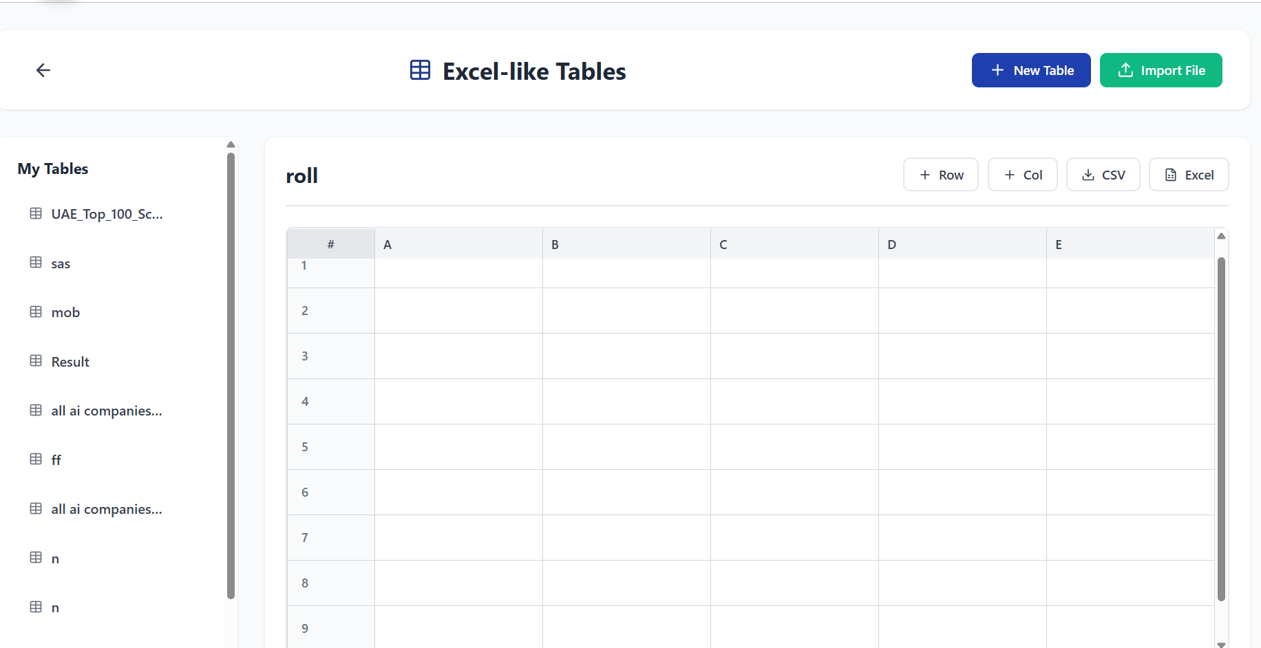Image resolution: width=1261 pixels, height=648 pixels.
Task: Click the back arrow icon
Action: tap(43, 70)
